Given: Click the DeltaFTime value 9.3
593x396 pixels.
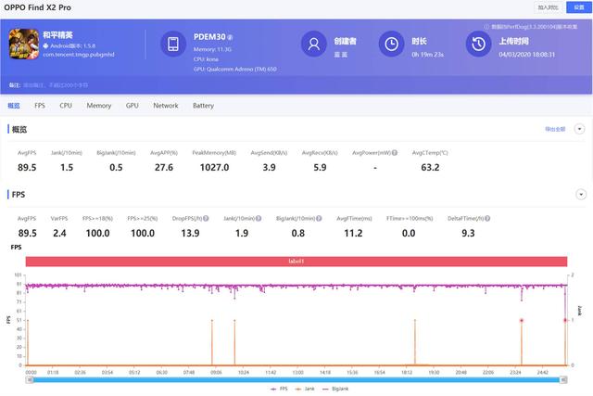Looking at the screenshot, I should [x=468, y=233].
